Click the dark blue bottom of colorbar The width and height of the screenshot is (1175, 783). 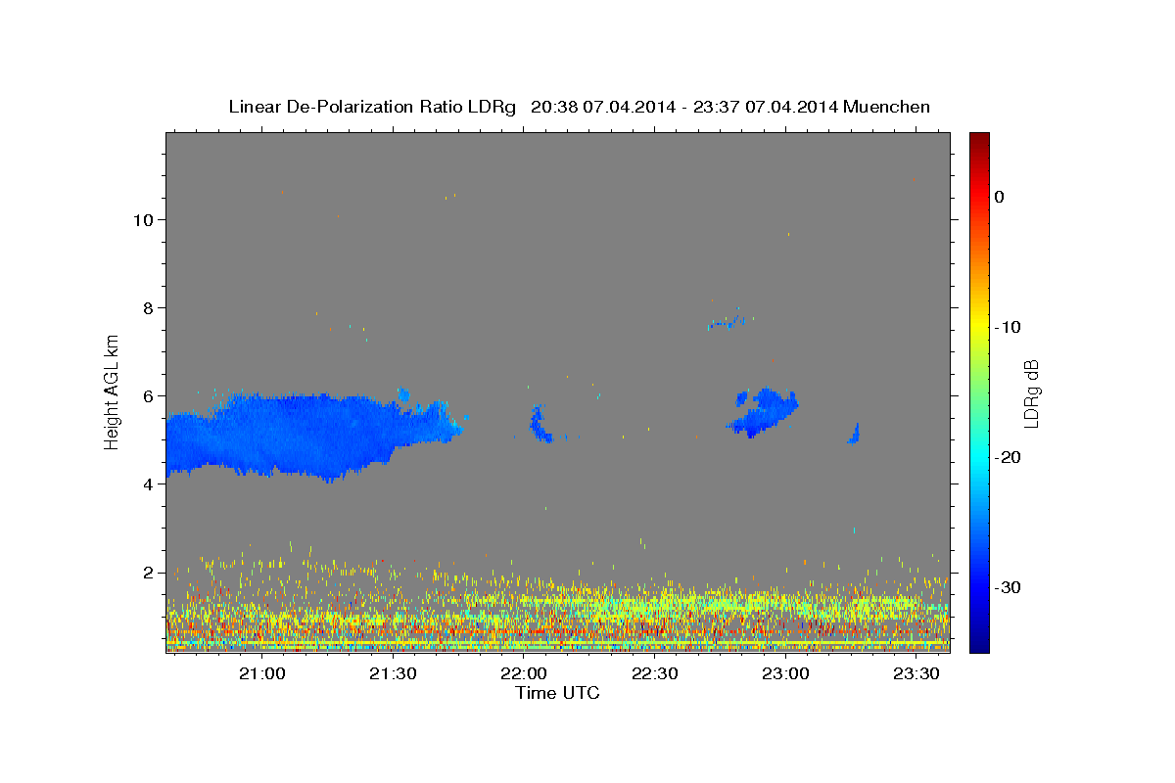pyautogui.click(x=979, y=645)
